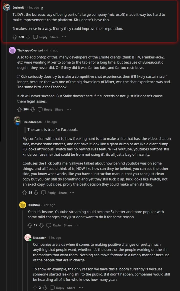Open Joshrofl comment timestamp '4 hr. ago'
The width and height of the screenshot is (180, 291).
point(32,8)
